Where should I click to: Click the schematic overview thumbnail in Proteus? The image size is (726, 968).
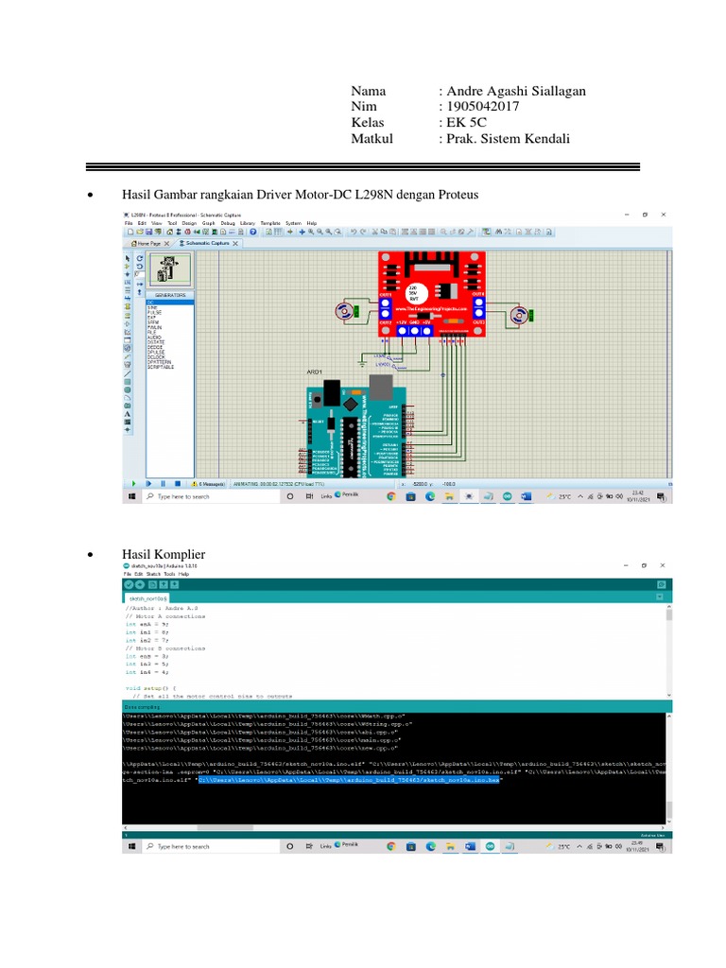pyautogui.click(x=170, y=269)
